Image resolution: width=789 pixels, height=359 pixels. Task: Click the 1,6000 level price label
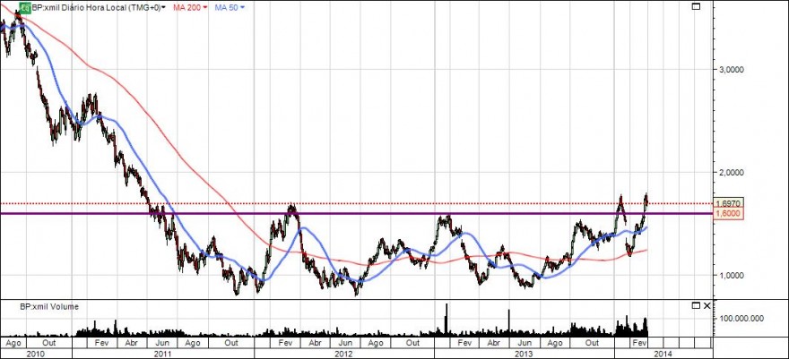(729, 213)
